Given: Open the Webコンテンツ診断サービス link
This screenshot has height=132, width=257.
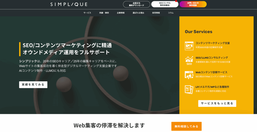Looking at the screenshot, I should 211,72.
